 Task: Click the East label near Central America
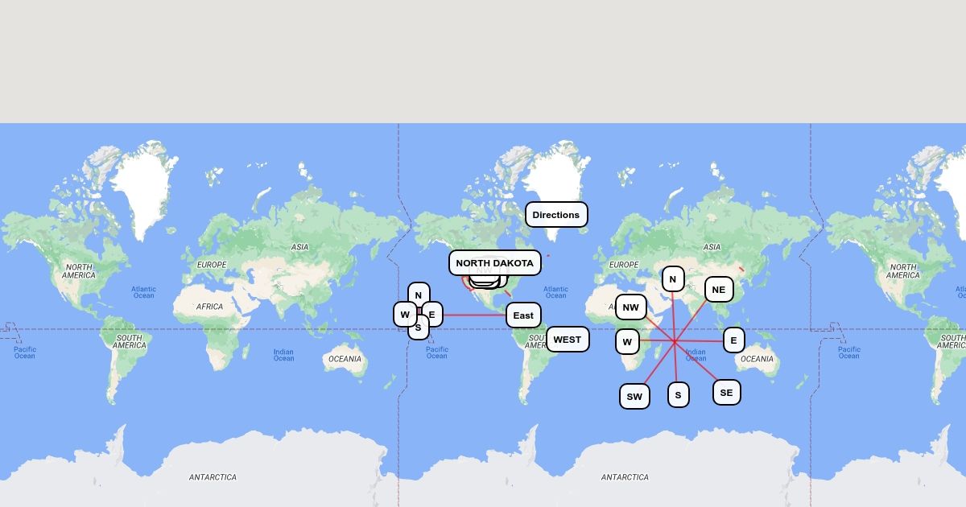(523, 315)
